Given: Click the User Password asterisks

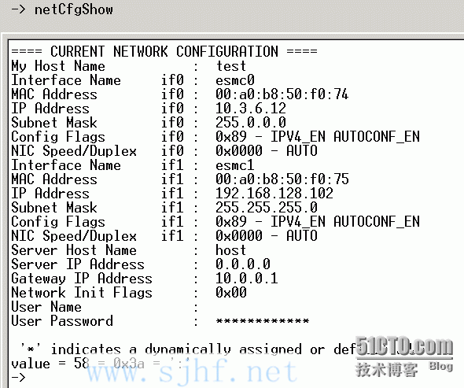Looking at the screenshot, I should coord(263,320).
